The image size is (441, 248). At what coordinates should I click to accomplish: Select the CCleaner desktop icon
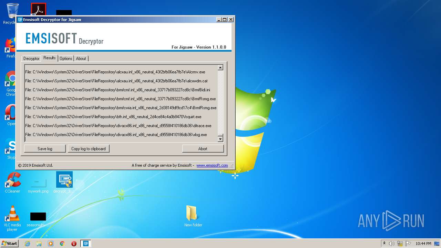[12, 183]
